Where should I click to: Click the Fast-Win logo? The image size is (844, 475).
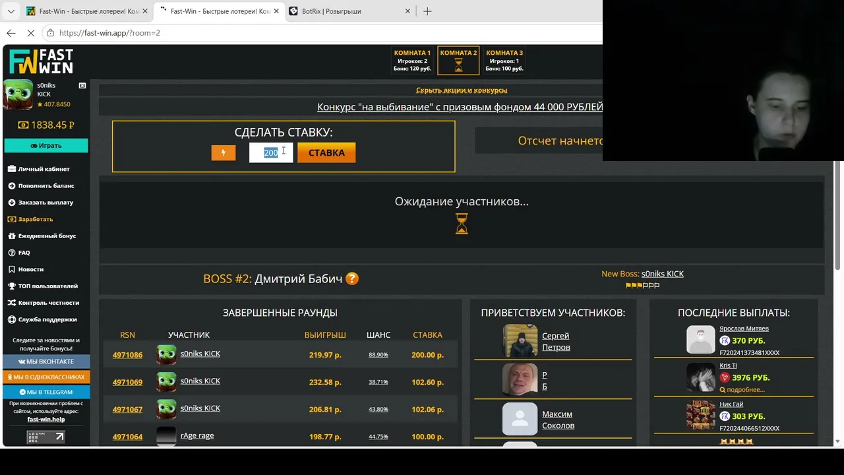tap(41, 61)
